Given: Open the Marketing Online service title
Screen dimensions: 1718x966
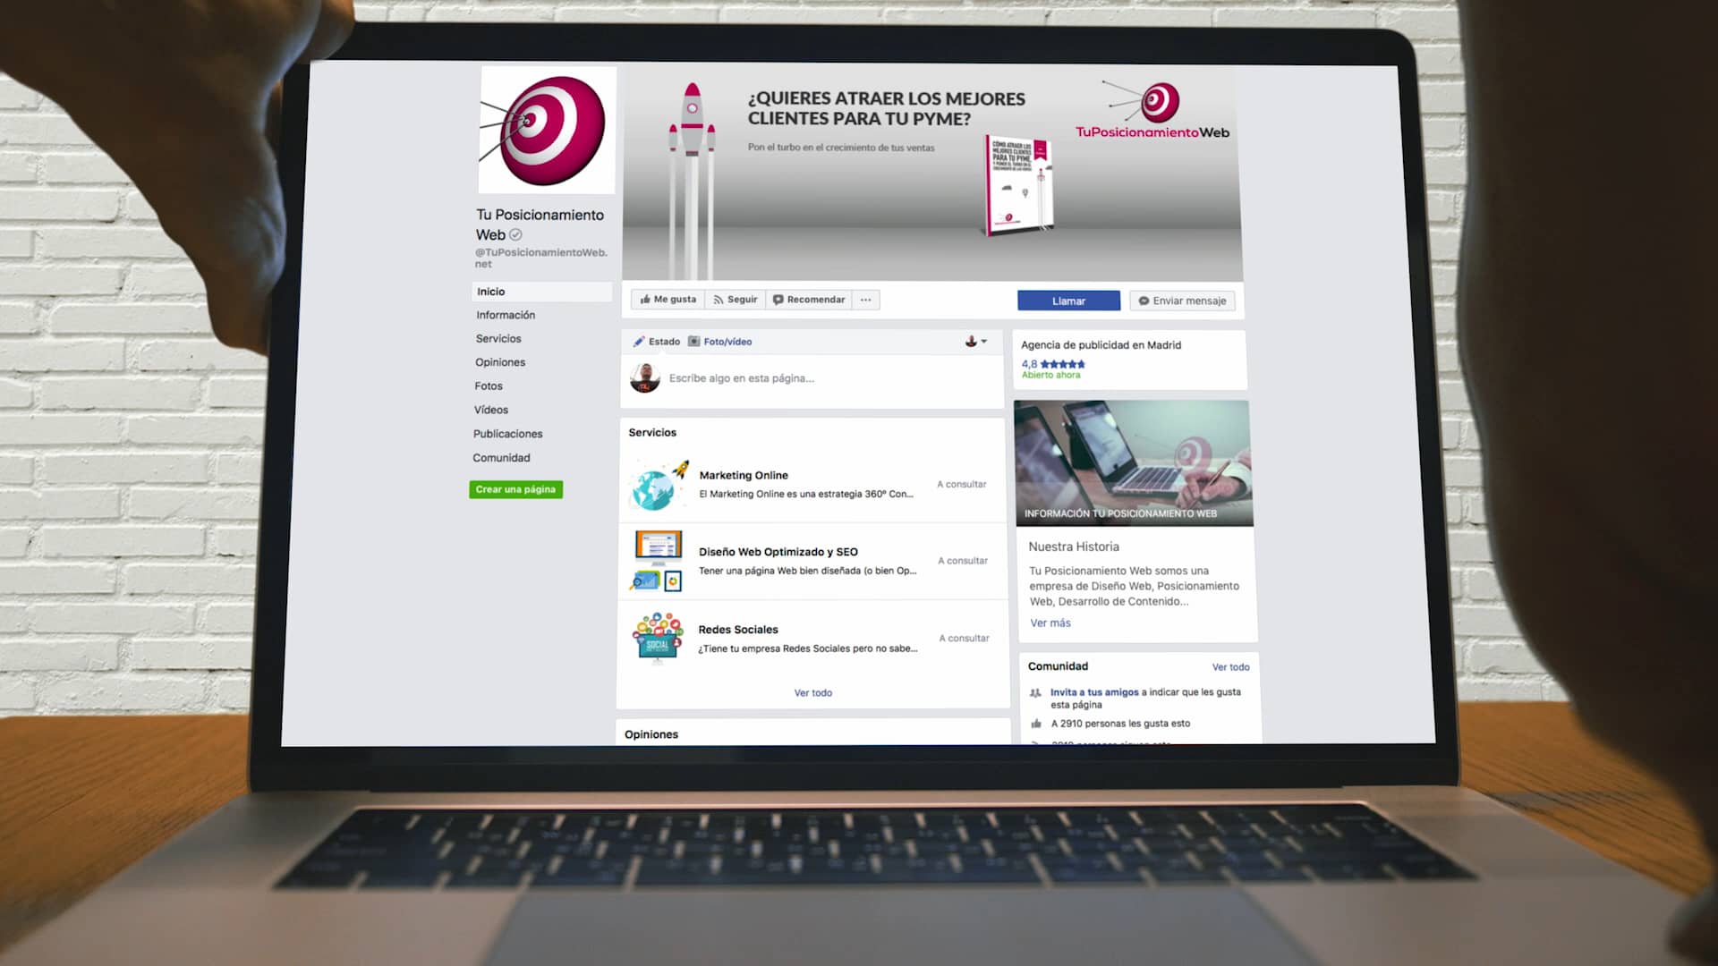Looking at the screenshot, I should click(744, 475).
